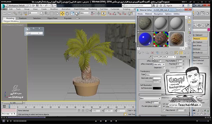Screen dimensions: 212x124
Task: Click the Redo arrow in main toolbar
Action: click(x=9, y=14)
